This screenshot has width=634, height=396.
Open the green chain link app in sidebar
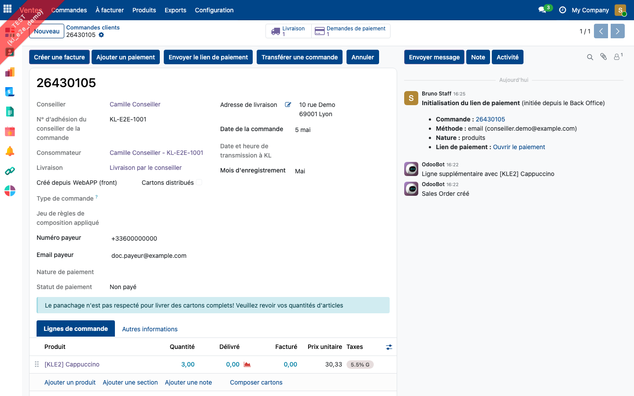(10, 171)
